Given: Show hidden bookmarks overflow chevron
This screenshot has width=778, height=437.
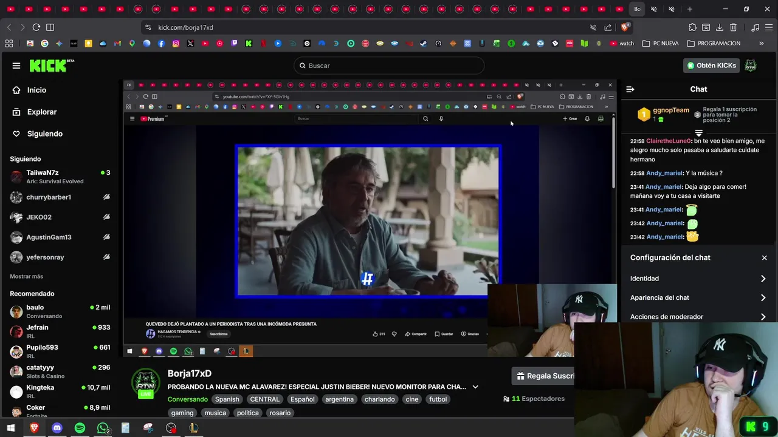Looking at the screenshot, I should click(x=761, y=43).
